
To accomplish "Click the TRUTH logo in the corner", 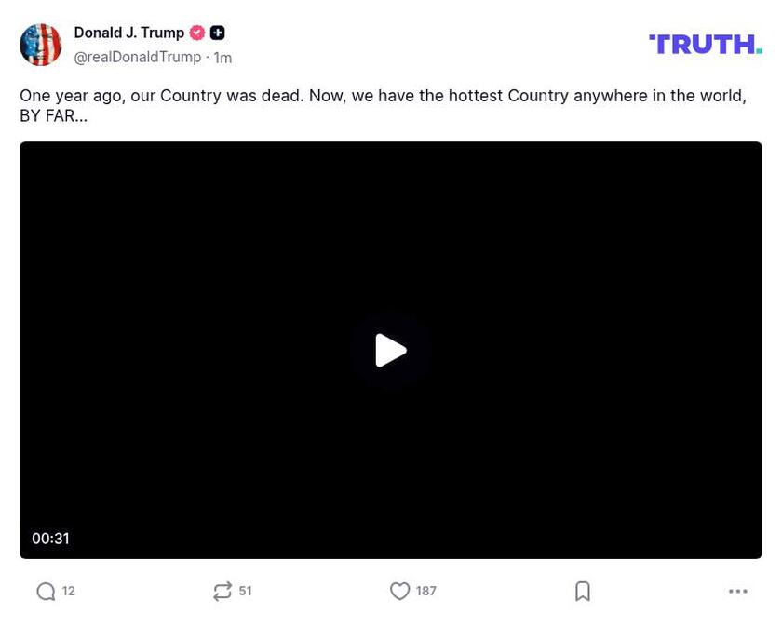I will tap(705, 43).
